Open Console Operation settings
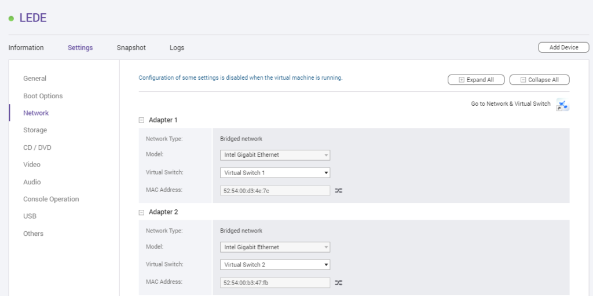Viewport: 593px width, 296px height. coord(51,199)
